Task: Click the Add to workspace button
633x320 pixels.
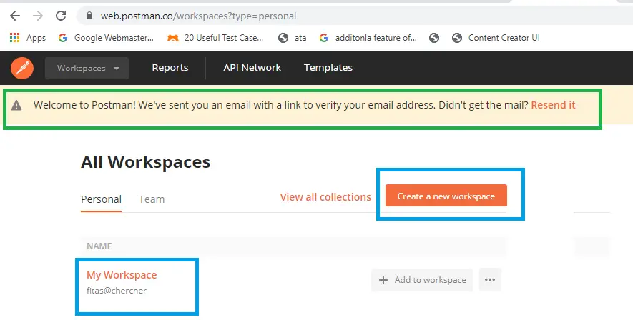Action: [x=422, y=280]
